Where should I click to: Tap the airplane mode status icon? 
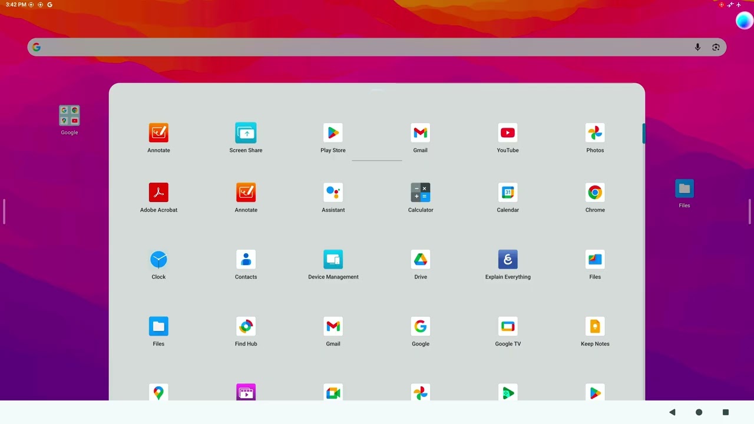[x=739, y=5]
